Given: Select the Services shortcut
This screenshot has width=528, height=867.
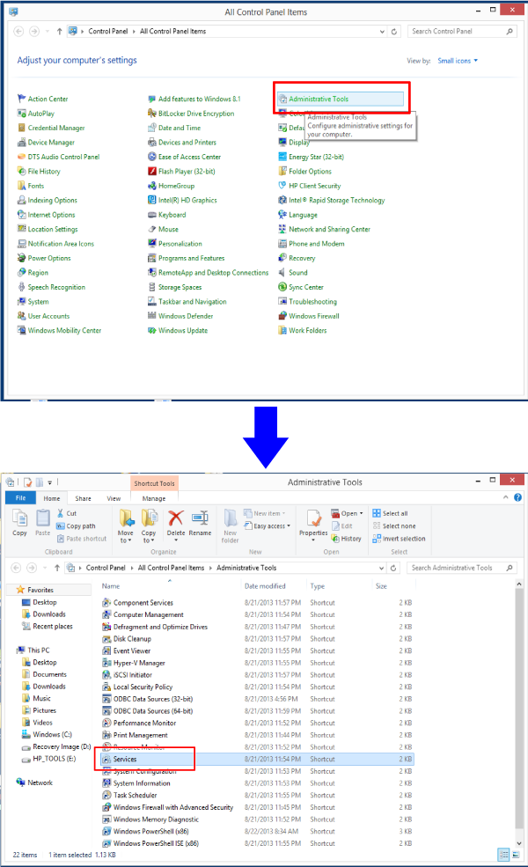Looking at the screenshot, I should [125, 760].
